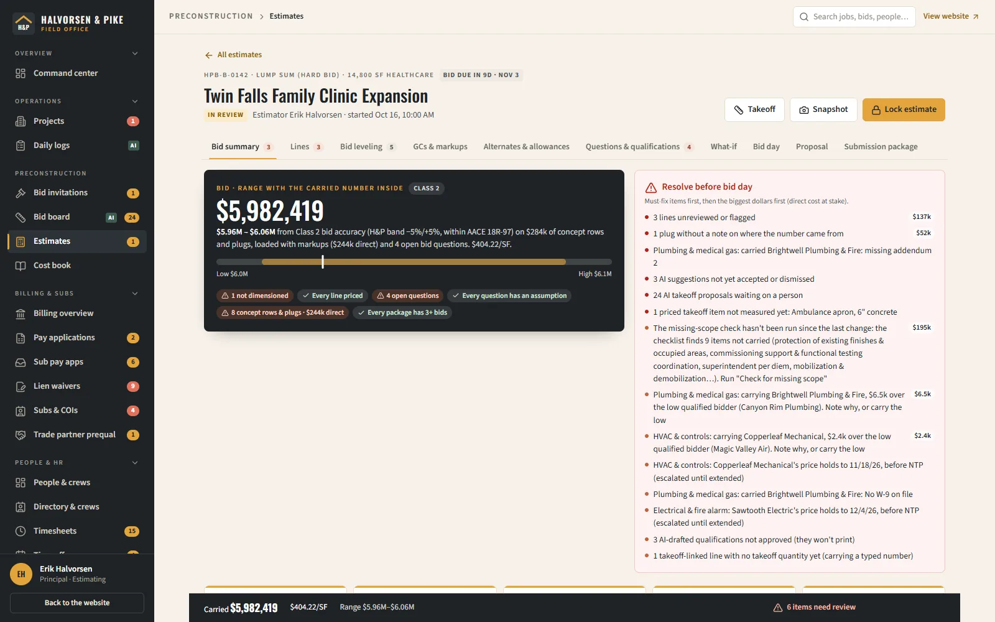This screenshot has height=622, width=995.
Task: Click Every question has an assumption chip
Action: [509, 296]
